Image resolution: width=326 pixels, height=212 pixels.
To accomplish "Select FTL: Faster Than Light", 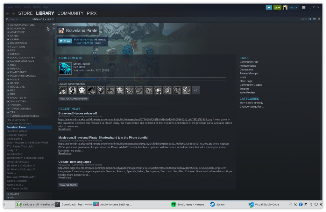I will (20, 147).
